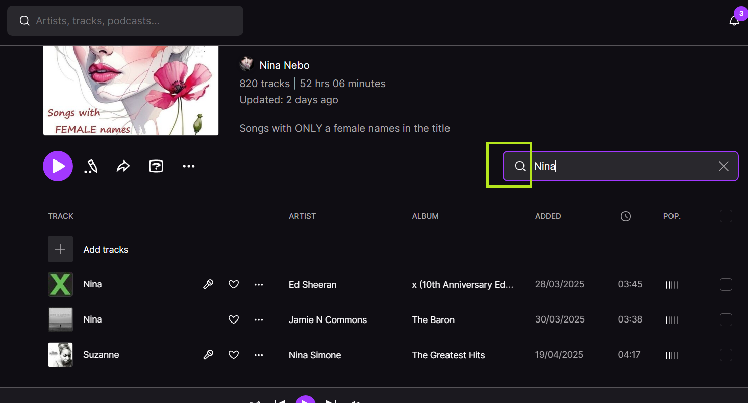Open the notifications bell
The image size is (748, 403).
[x=734, y=21]
